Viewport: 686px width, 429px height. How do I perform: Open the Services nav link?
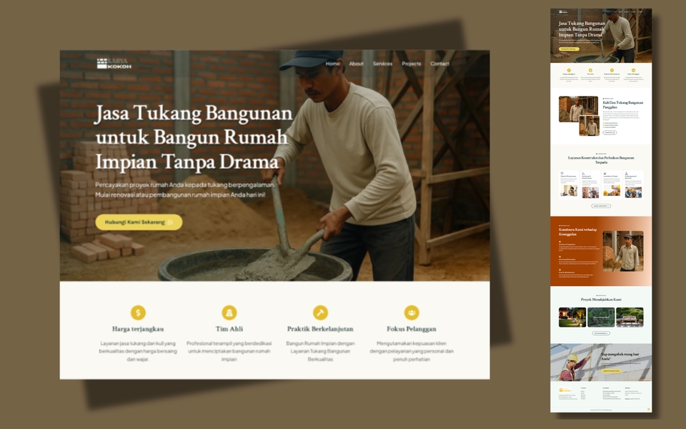[x=382, y=64]
